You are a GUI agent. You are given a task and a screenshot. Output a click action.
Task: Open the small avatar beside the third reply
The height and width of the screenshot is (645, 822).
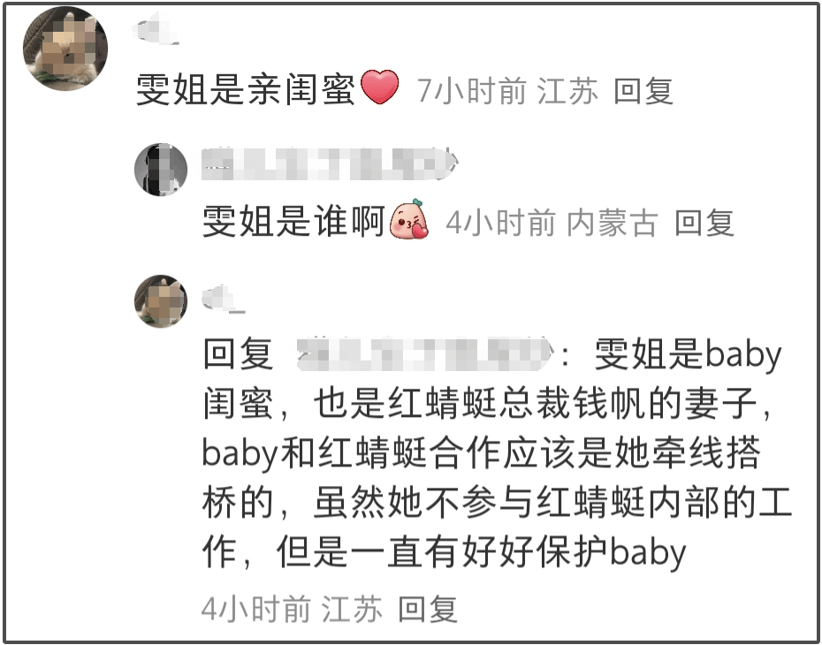161,301
